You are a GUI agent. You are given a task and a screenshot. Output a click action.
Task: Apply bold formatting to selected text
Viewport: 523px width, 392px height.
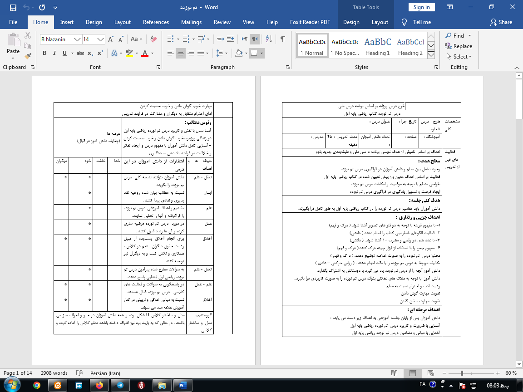tap(44, 53)
